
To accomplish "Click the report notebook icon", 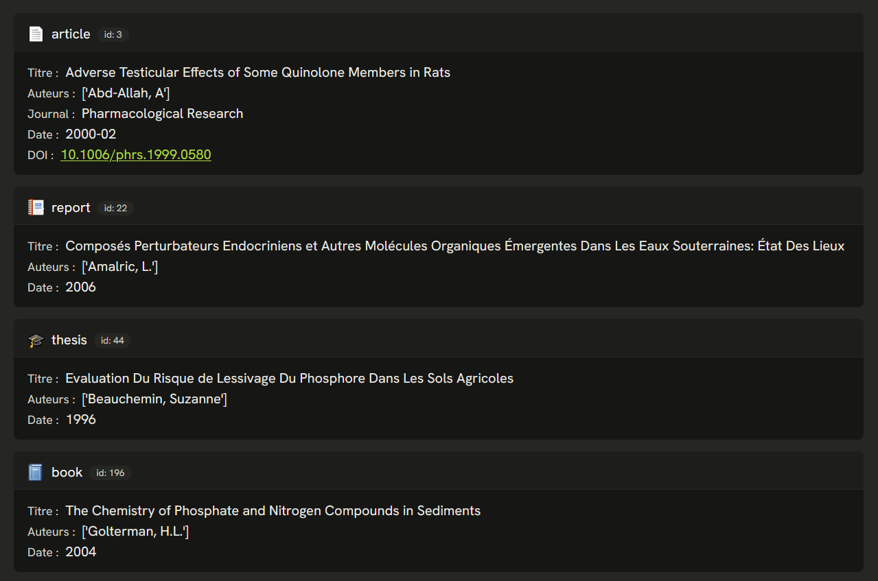I will click(36, 207).
